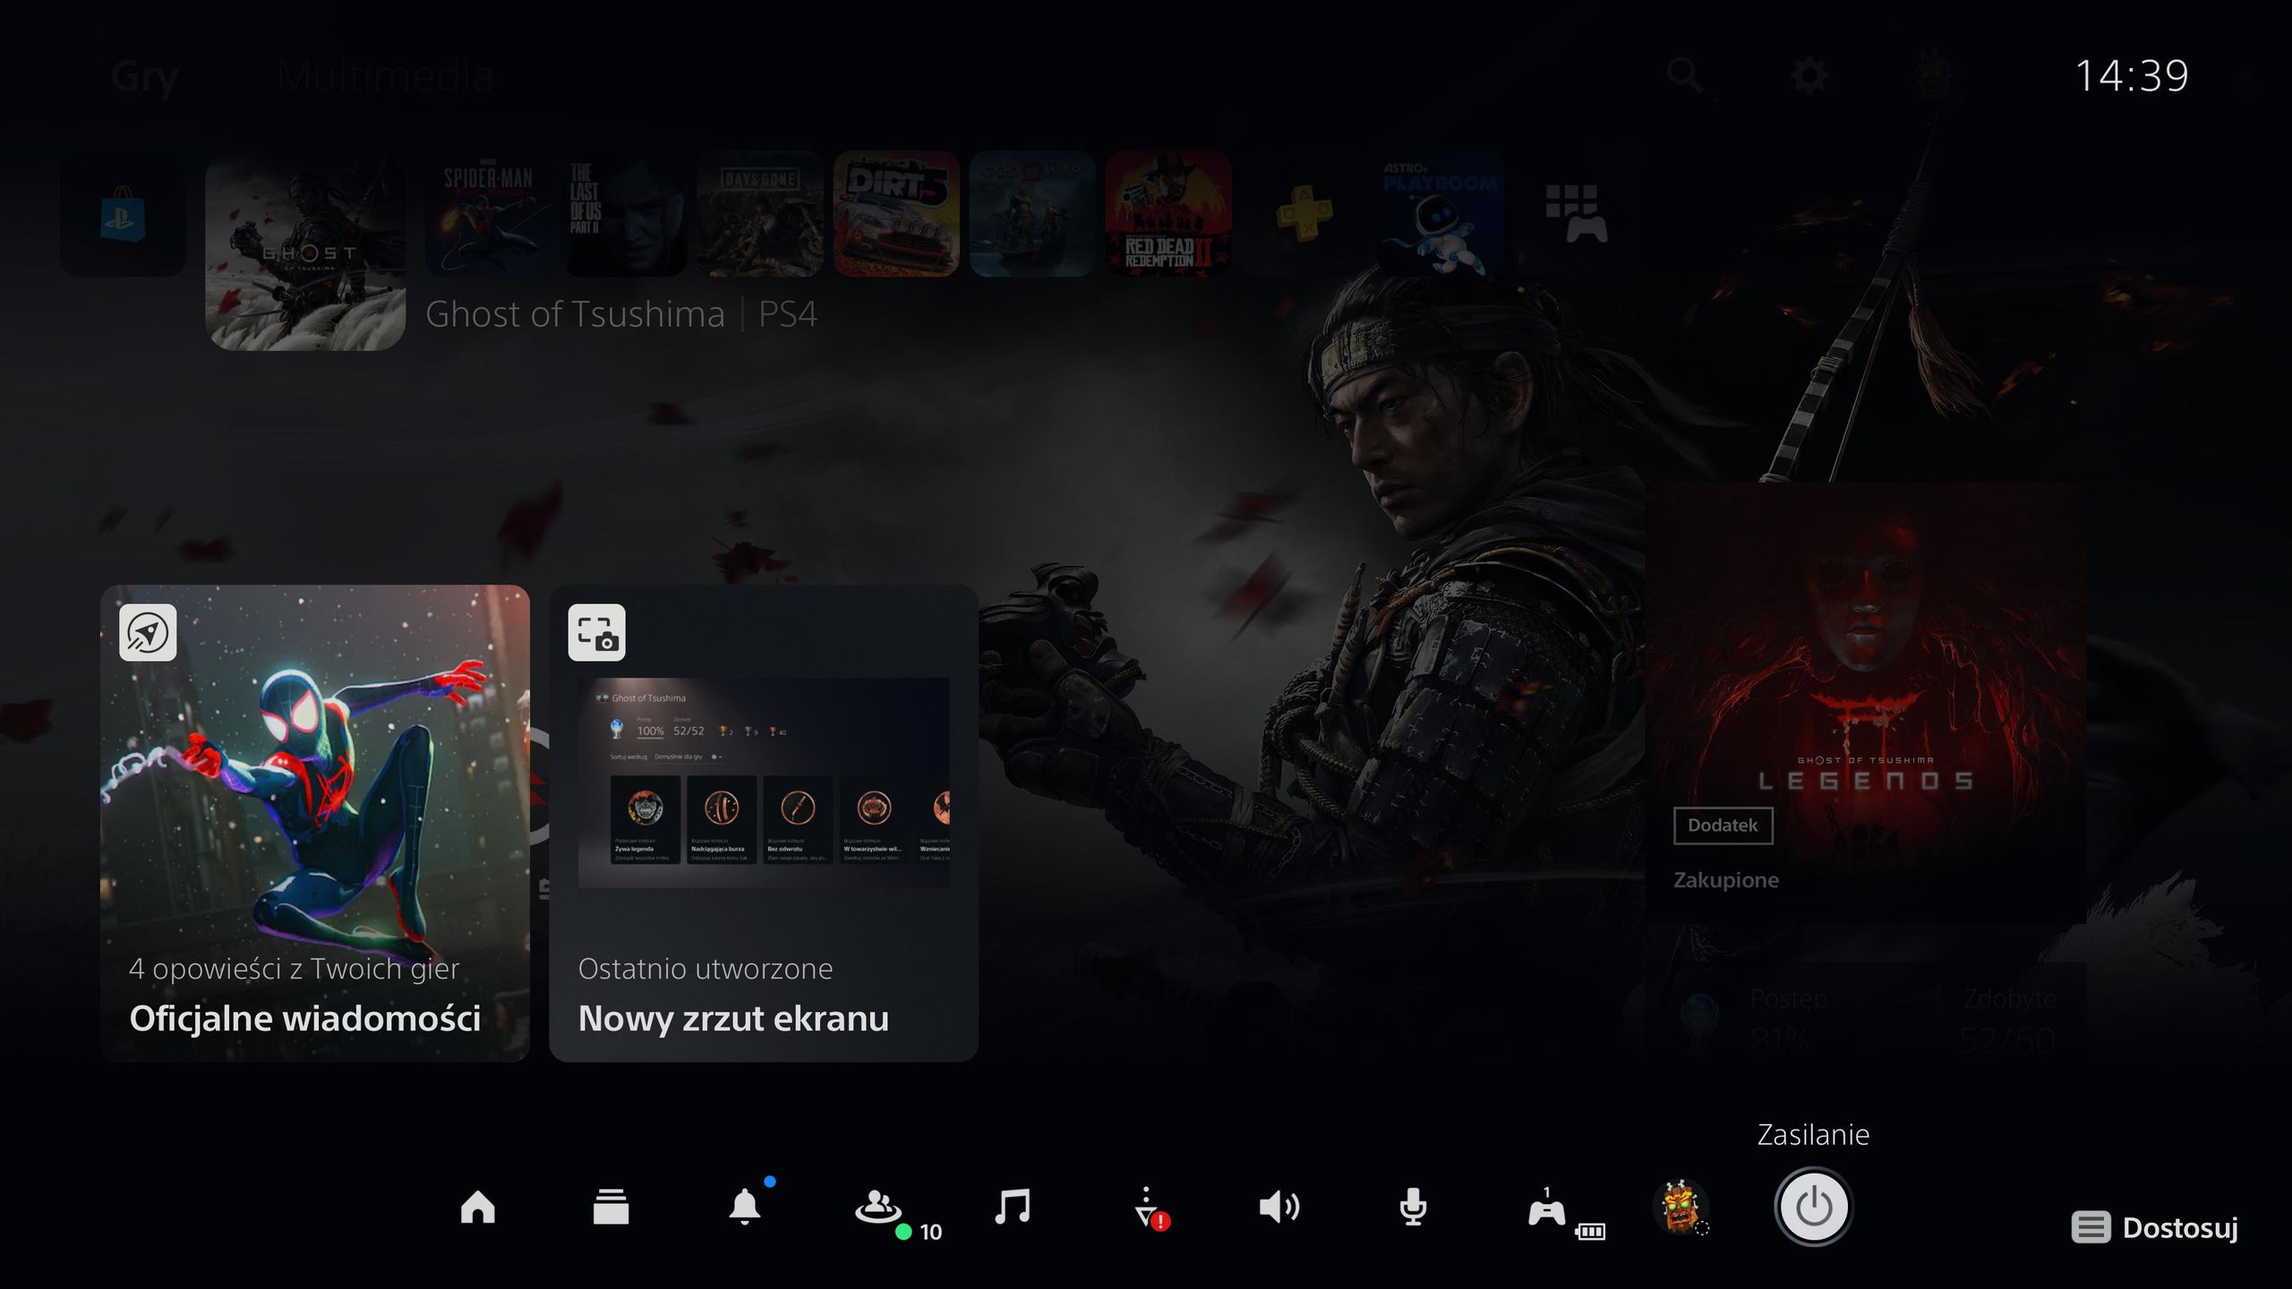The width and height of the screenshot is (2292, 1289).
Task: Open the profile avatar in control center
Action: [x=1681, y=1207]
